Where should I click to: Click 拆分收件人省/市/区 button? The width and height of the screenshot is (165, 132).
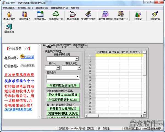coord(63,109)
